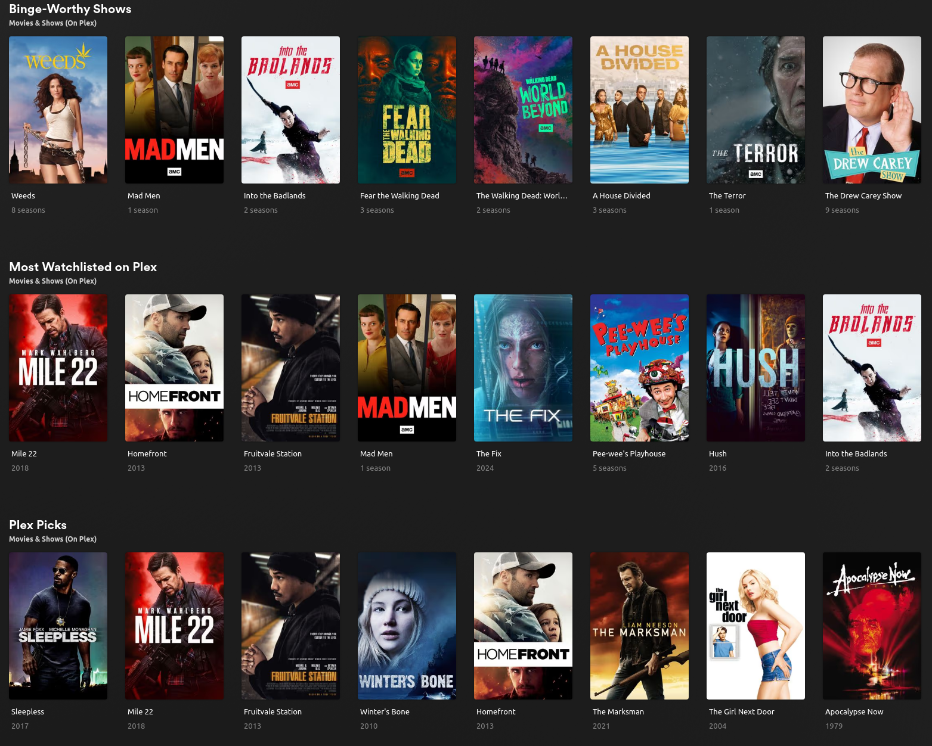
Task: Click the year "2017" under Sleepless
Action: click(20, 726)
